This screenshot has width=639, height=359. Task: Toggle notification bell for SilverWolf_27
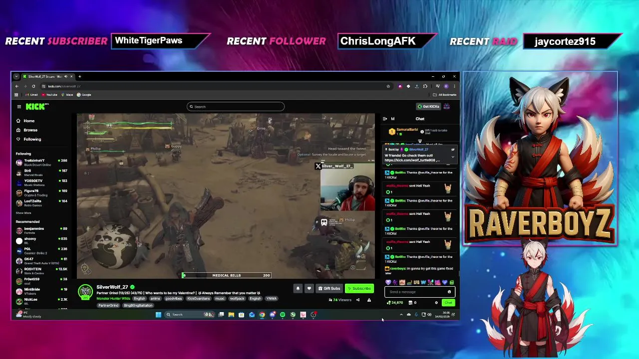298,288
